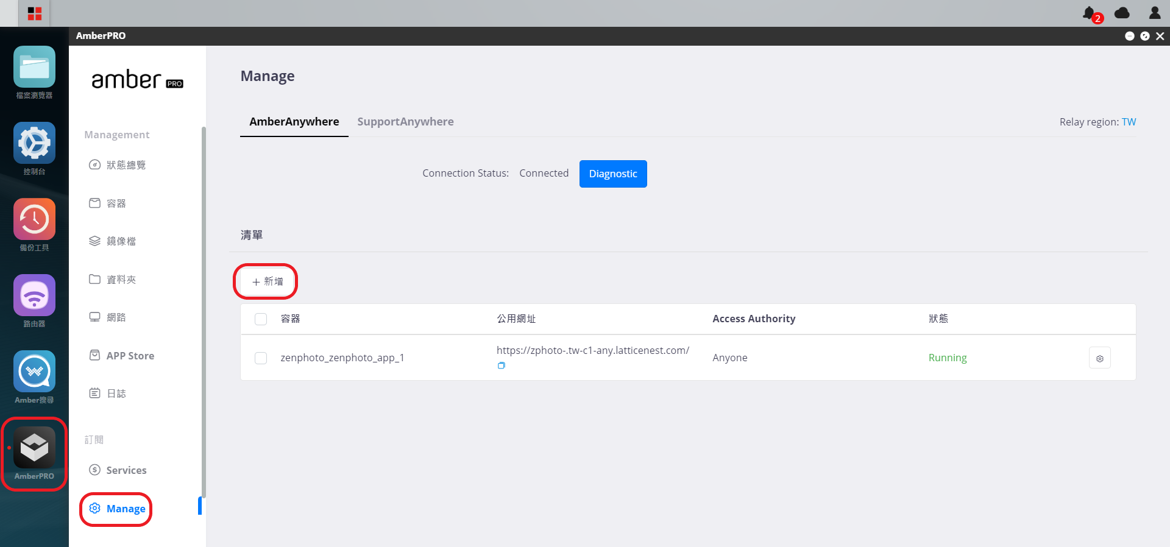Open the 資料夾 folders section
This screenshot has height=547, width=1170.
(x=113, y=280)
